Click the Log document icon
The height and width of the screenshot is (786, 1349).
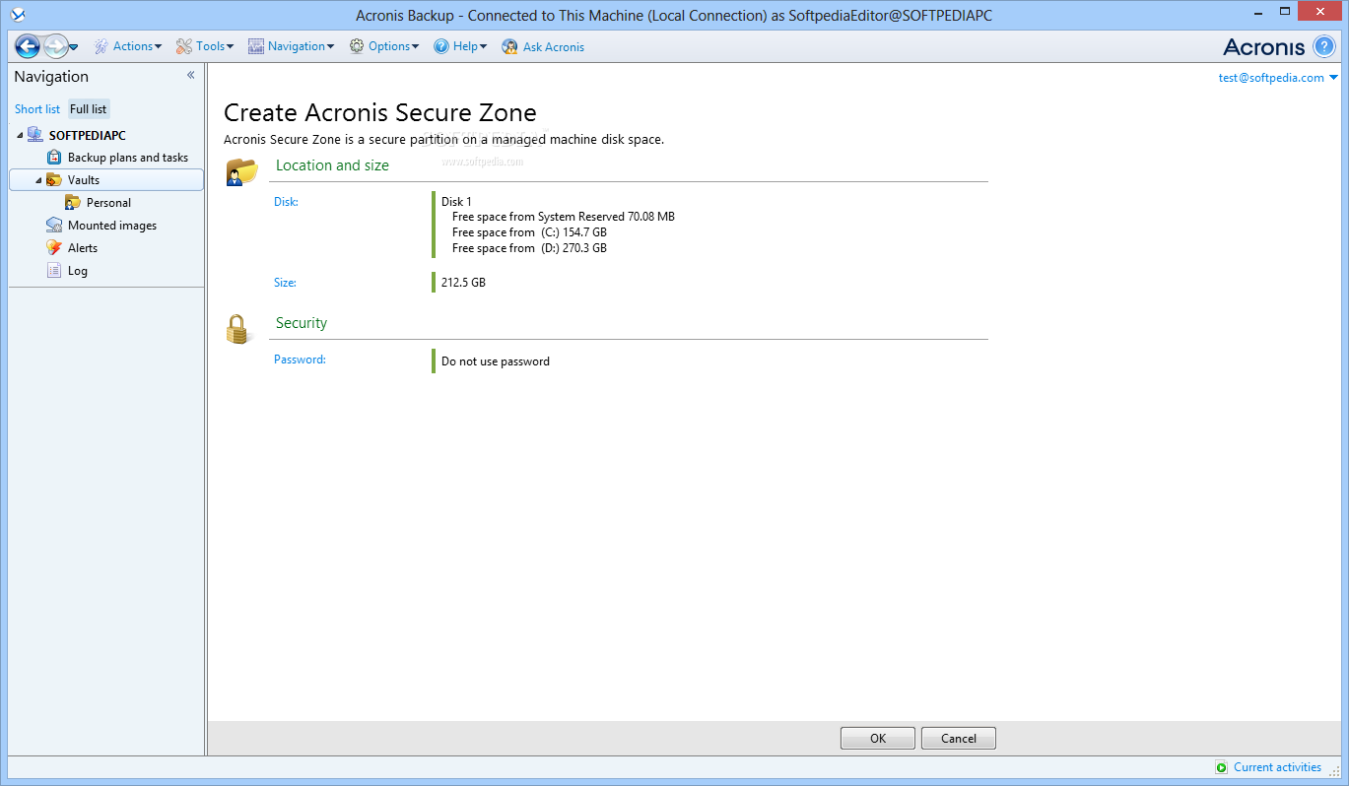(x=54, y=271)
